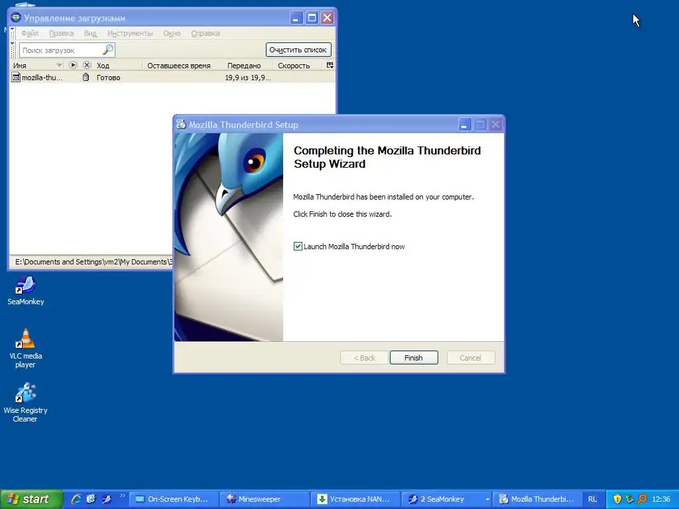The width and height of the screenshot is (679, 509).
Task: Open the Инструменты menu in downloads manager
Action: [130, 33]
